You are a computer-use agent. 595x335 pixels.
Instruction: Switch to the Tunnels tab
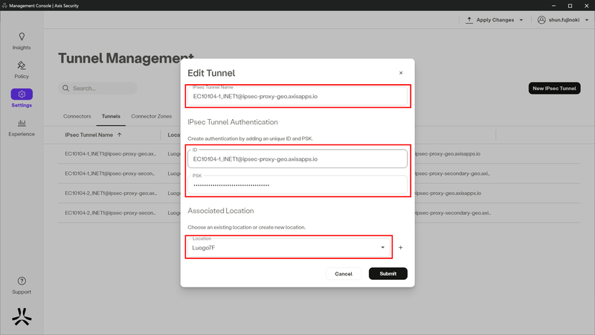(x=111, y=116)
